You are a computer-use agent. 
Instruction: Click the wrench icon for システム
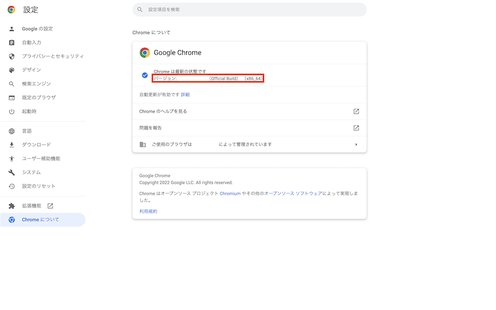(12, 172)
